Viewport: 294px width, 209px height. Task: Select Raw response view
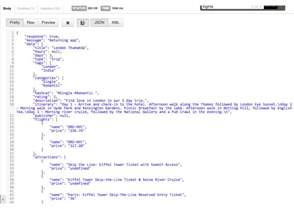click(30, 22)
